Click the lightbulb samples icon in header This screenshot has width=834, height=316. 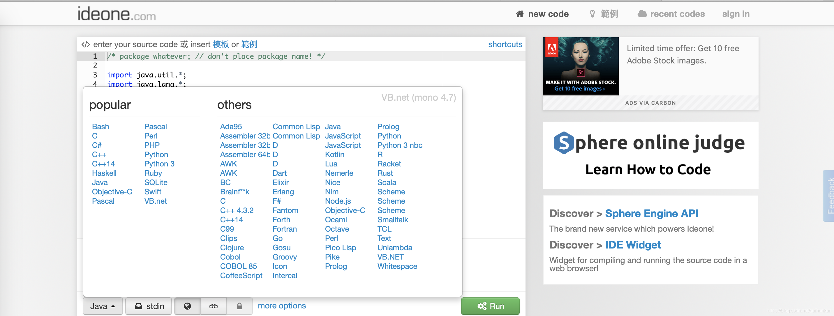click(x=592, y=14)
